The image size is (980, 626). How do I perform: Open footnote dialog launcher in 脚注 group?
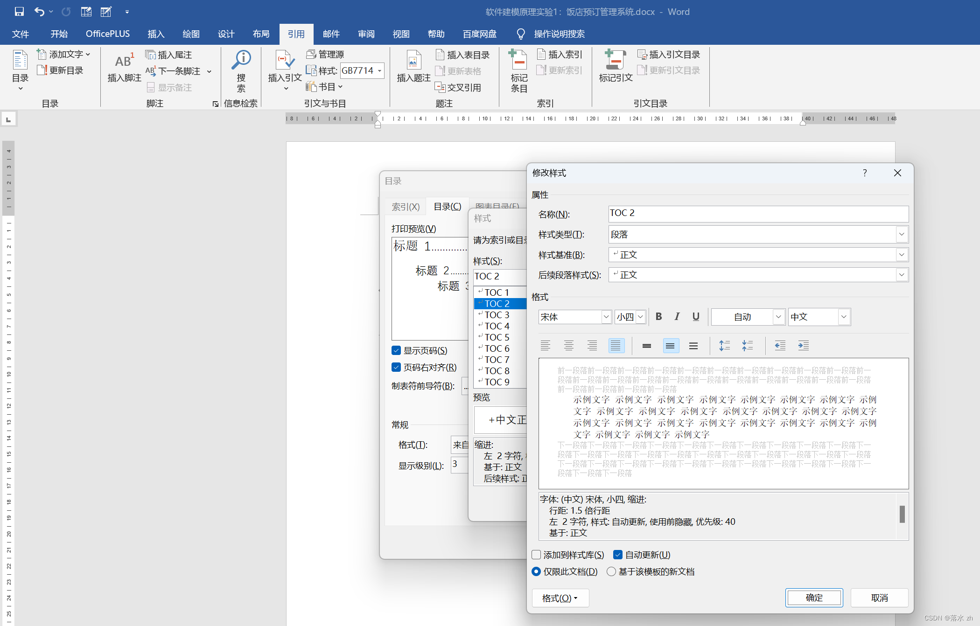(x=215, y=104)
